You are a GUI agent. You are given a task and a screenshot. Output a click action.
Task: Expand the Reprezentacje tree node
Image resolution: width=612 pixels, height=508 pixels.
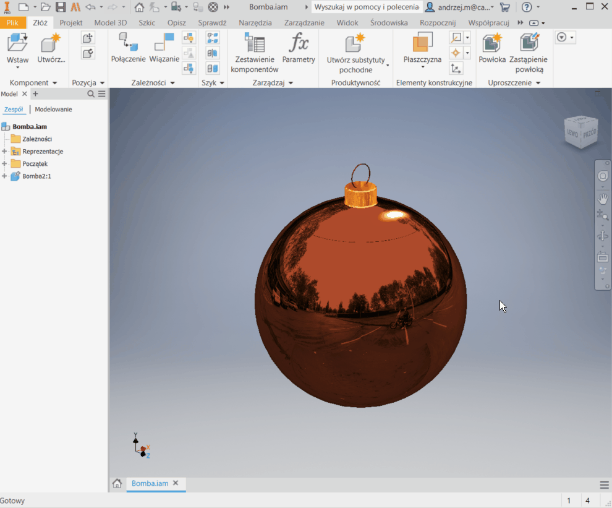[5, 152]
